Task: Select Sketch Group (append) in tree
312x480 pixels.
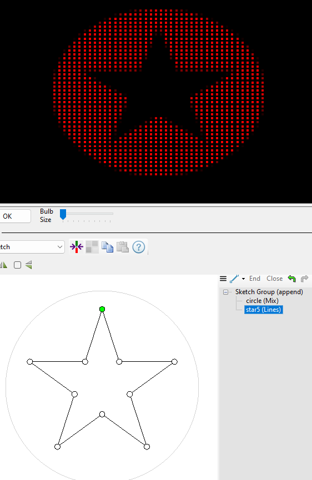Action: (269, 292)
